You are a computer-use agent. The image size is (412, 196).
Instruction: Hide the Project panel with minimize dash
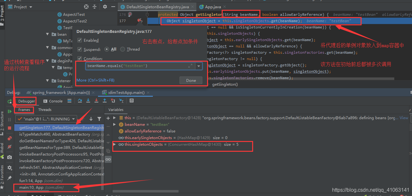pyautogui.click(x=113, y=7)
